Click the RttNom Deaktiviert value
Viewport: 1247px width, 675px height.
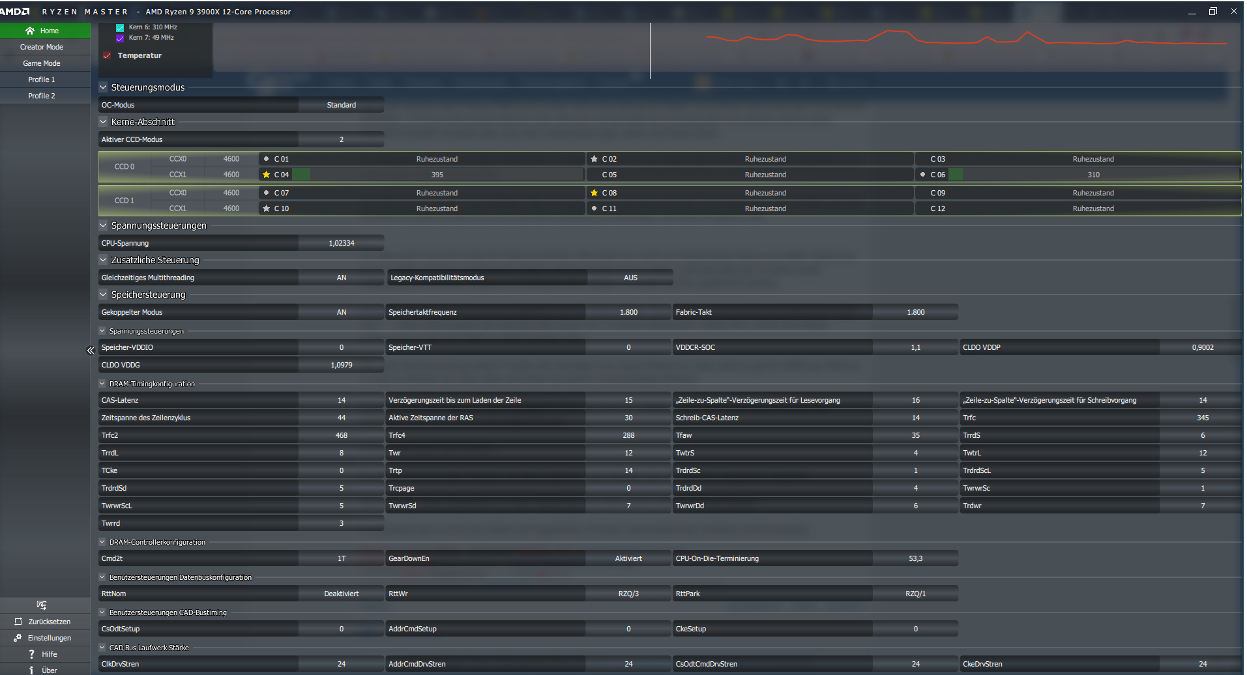(x=341, y=594)
